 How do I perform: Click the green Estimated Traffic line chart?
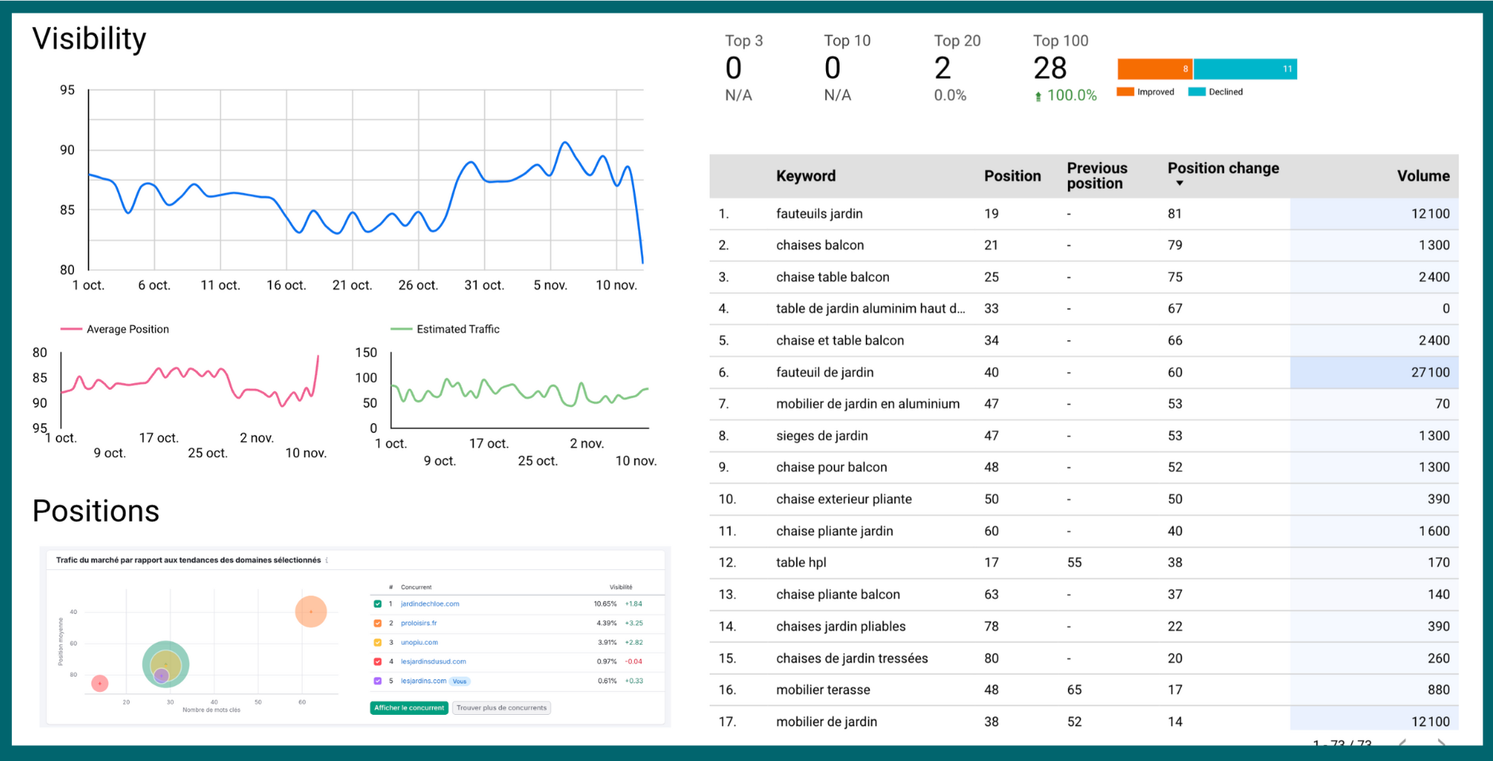point(520,392)
